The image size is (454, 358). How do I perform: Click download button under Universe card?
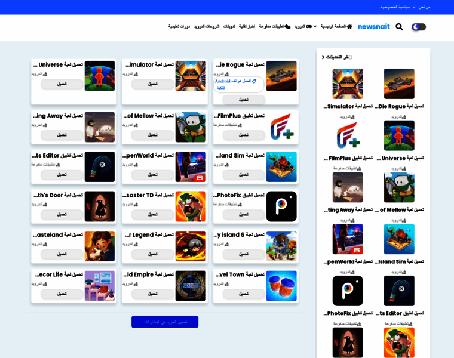click(62, 84)
